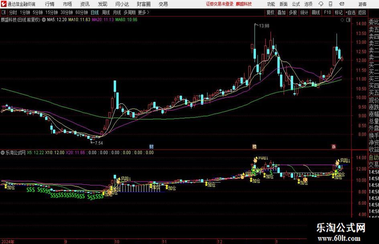Switch to 周线 weekly period tab
The height and width of the screenshot is (244, 379).
[106, 12]
